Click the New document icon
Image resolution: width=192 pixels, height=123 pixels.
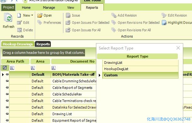coord(19,15)
